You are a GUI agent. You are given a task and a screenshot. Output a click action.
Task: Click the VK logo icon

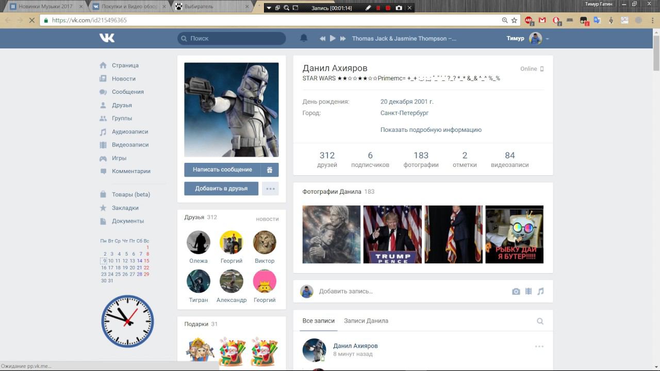click(107, 38)
